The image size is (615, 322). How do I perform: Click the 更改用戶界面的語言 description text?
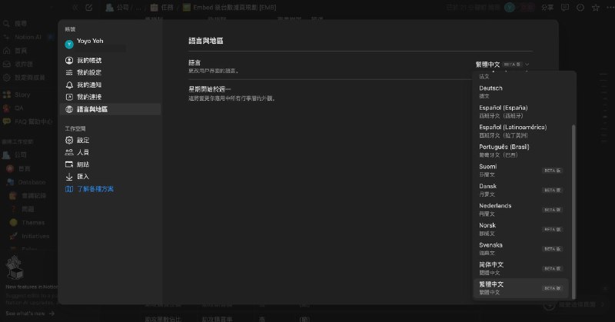pyautogui.click(x=214, y=71)
